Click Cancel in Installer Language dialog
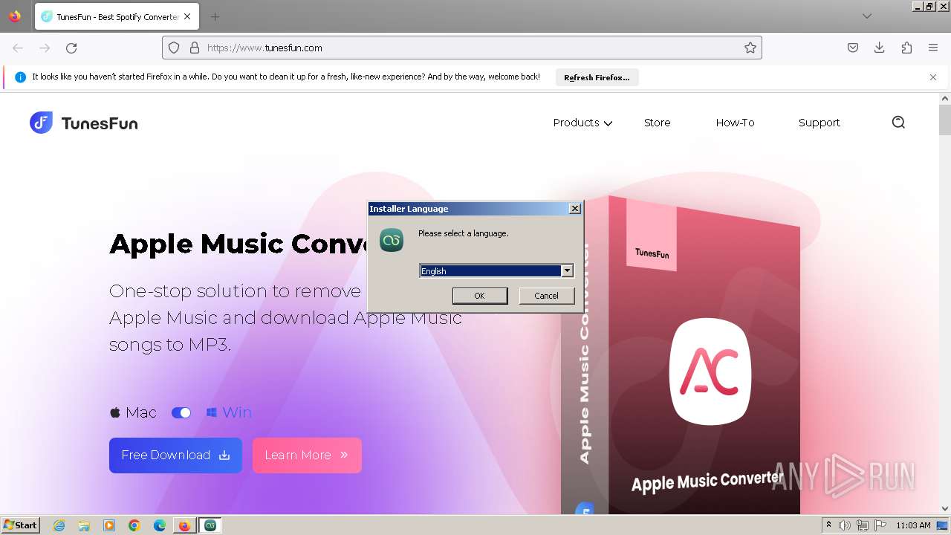This screenshot has width=951, height=535. pos(546,296)
